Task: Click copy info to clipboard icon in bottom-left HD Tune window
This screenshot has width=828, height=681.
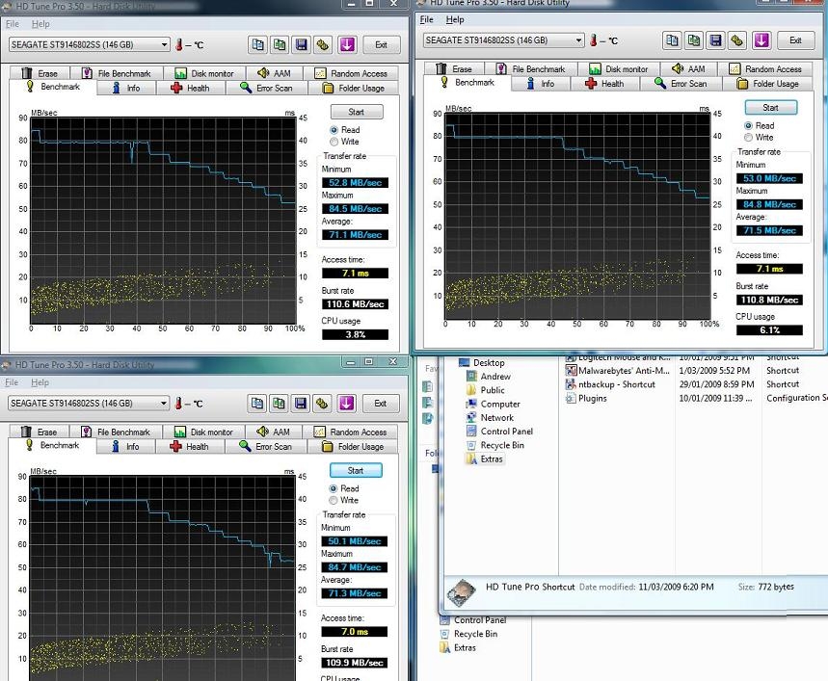Action: (257, 404)
